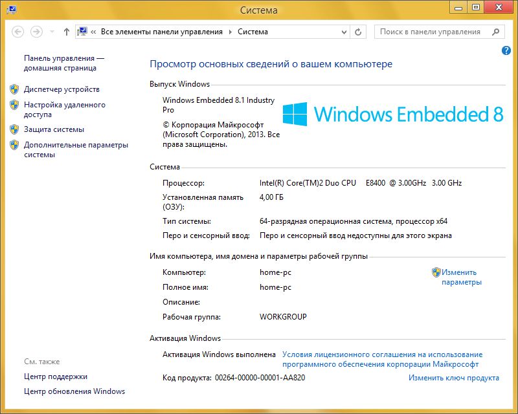Click shield icon beside 'Защита системы'

(x=14, y=129)
